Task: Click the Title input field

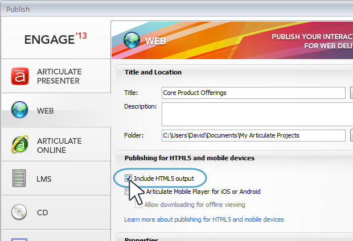Action: click(x=253, y=93)
